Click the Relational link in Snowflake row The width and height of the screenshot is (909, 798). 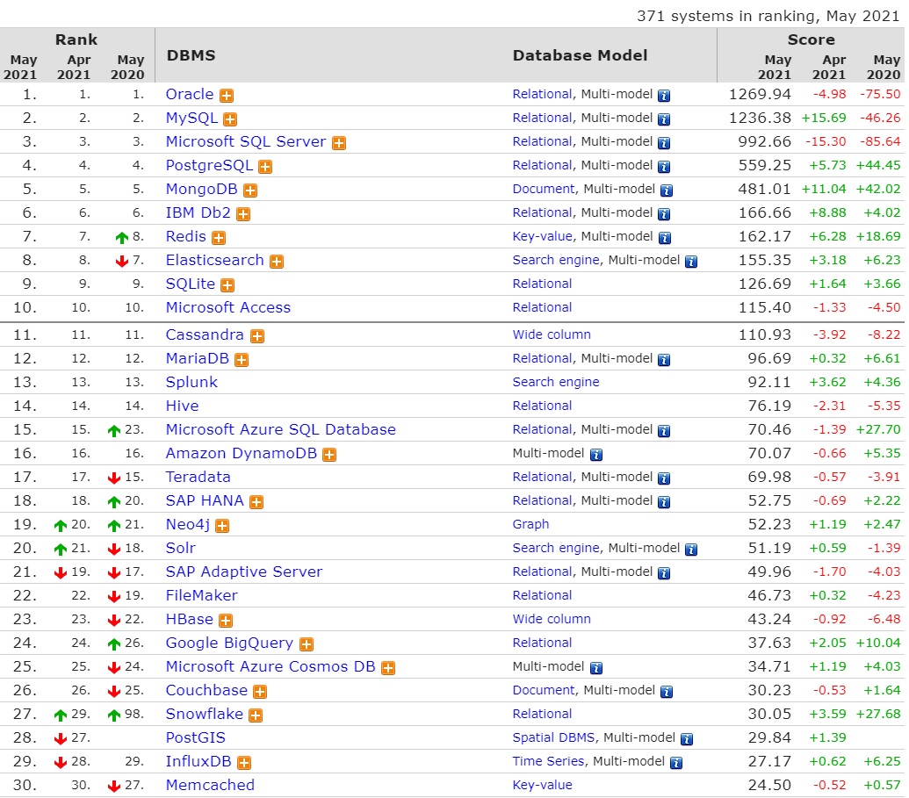[x=542, y=714]
